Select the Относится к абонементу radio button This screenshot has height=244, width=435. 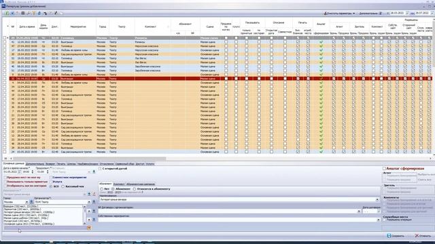click(135, 189)
